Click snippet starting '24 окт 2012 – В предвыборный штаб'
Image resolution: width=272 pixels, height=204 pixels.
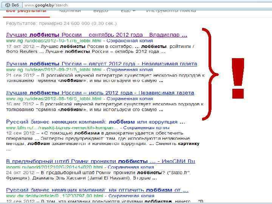click(x=98, y=175)
